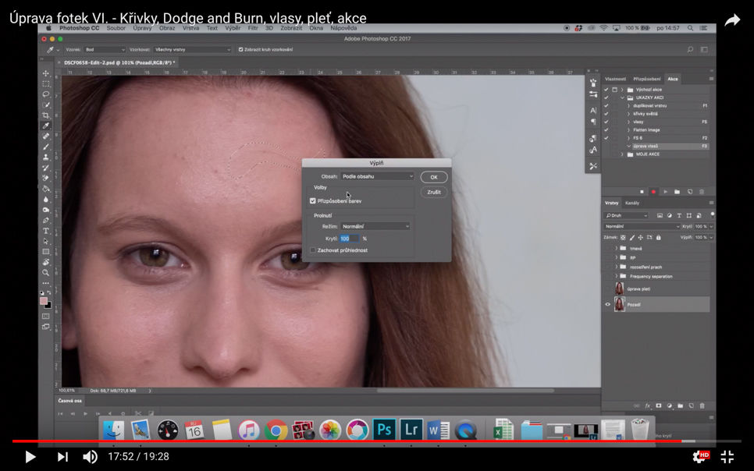754x471 pixels.
Task: Open the Výběr menu
Action: 233,28
